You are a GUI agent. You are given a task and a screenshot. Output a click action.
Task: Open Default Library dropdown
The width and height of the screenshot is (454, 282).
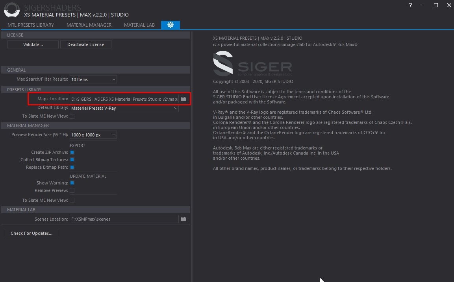[x=124, y=108]
